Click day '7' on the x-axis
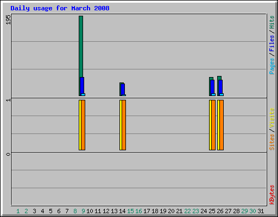 pyautogui.click(x=67, y=211)
